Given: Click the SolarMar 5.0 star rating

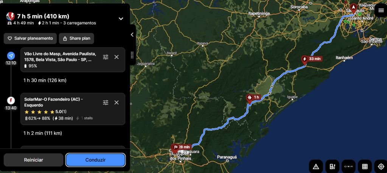Looking at the screenshot, I should click(x=45, y=112).
